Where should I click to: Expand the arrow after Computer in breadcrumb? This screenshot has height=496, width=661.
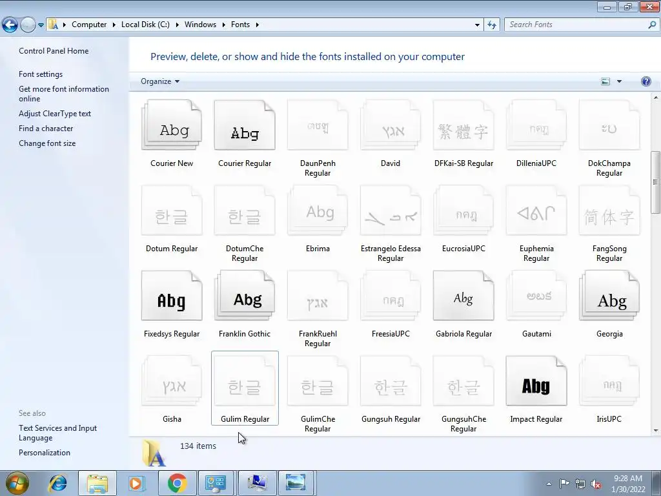coord(114,25)
